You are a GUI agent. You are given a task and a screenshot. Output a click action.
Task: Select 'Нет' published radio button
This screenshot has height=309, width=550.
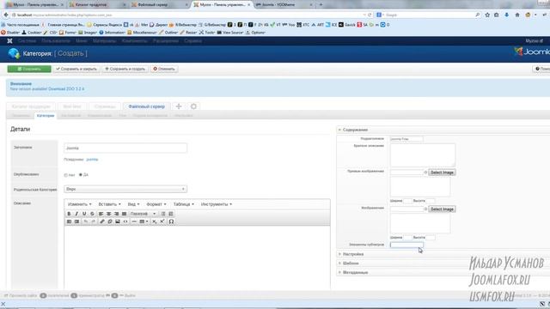click(x=65, y=175)
